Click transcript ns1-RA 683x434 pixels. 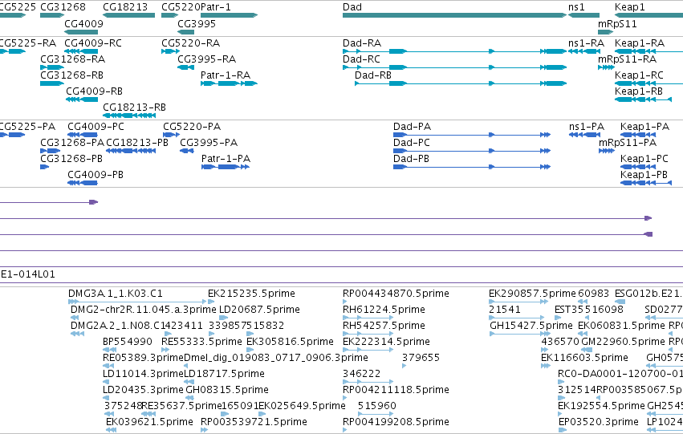point(584,51)
